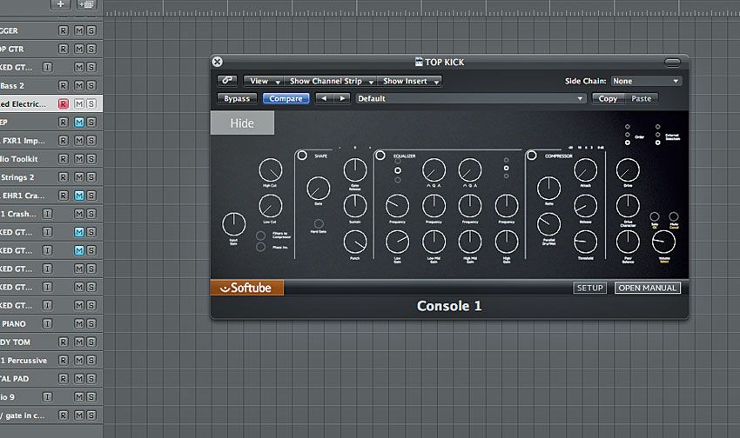This screenshot has height=438, width=740.
Task: Solo the dio Toolkit track
Action: pyautogui.click(x=91, y=159)
